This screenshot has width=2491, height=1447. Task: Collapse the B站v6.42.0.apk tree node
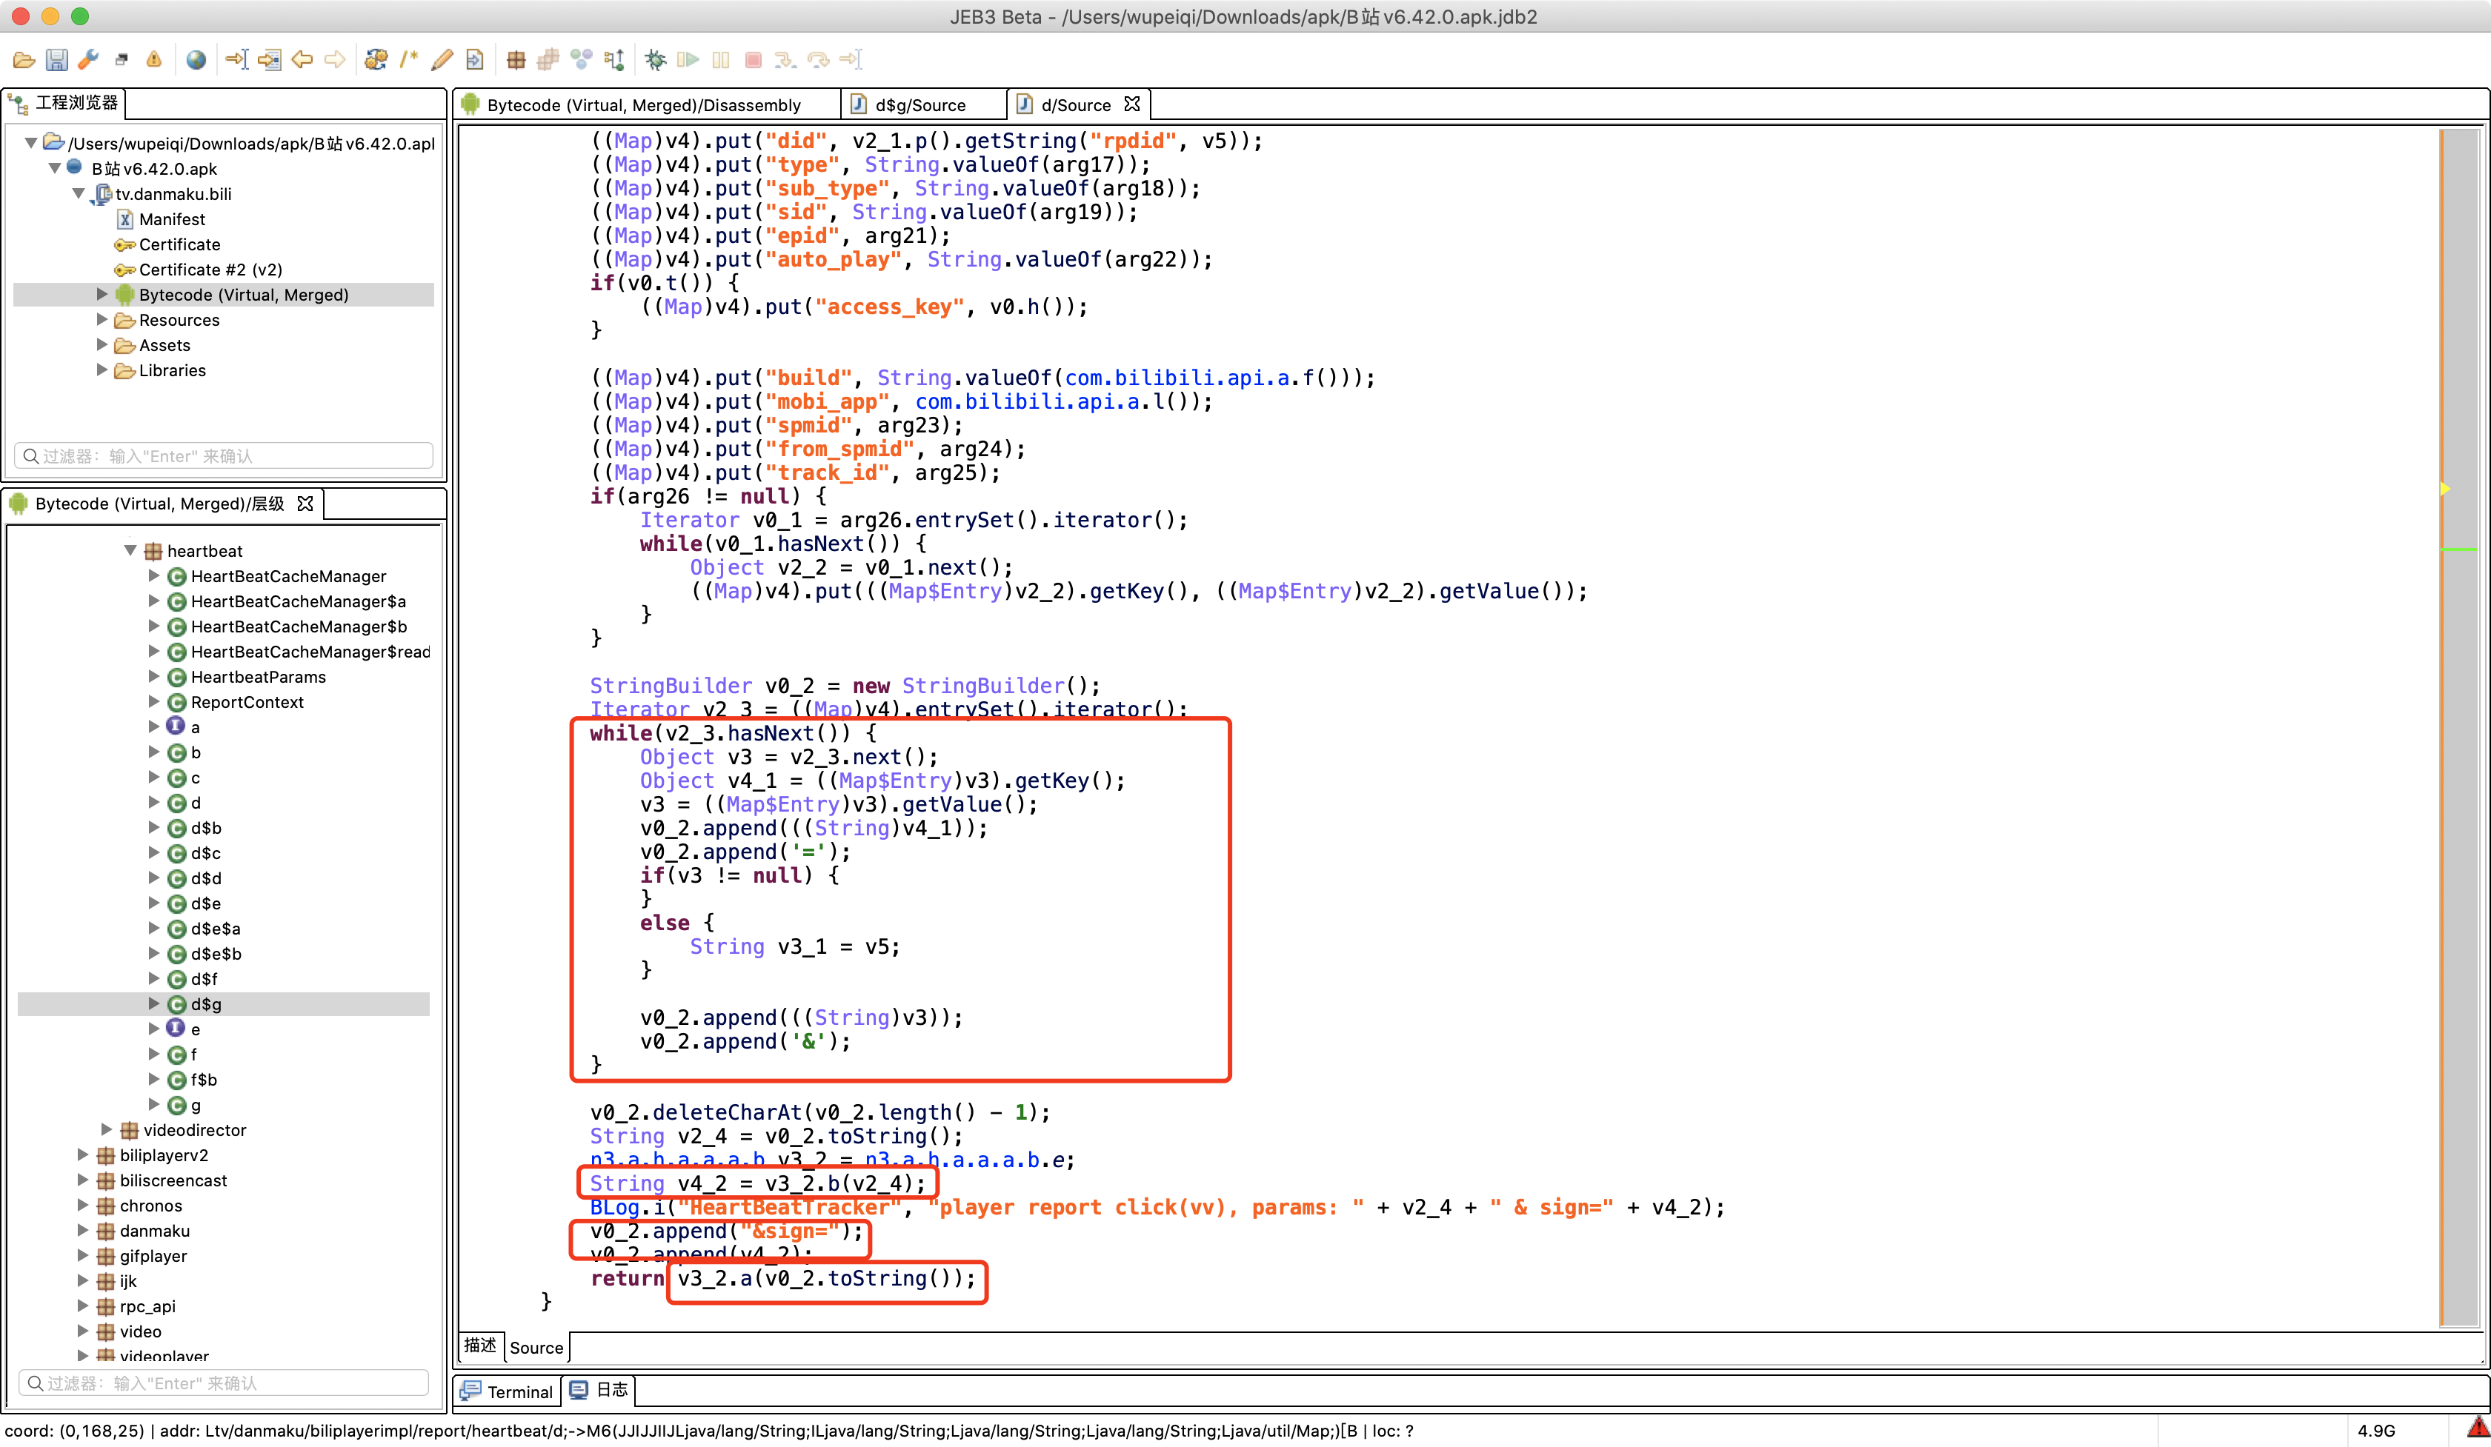coord(54,168)
